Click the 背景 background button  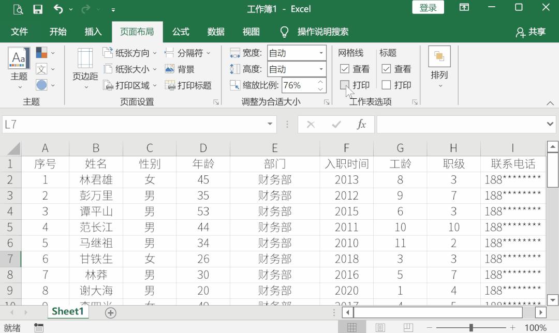point(180,69)
